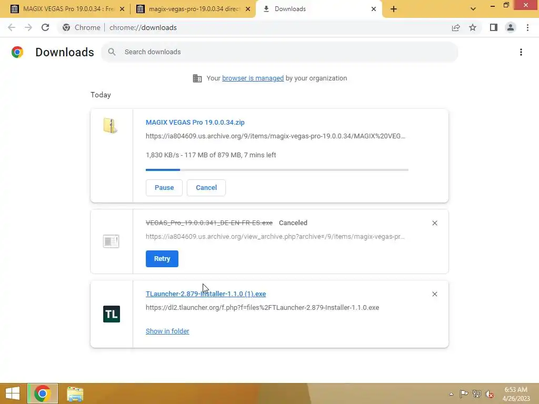
Task: Open the Chrome side panel
Action: click(494, 27)
